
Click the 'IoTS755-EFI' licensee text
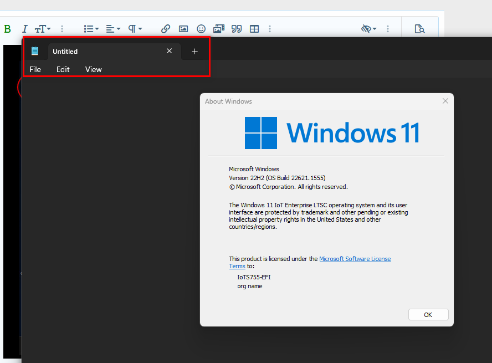point(254,277)
